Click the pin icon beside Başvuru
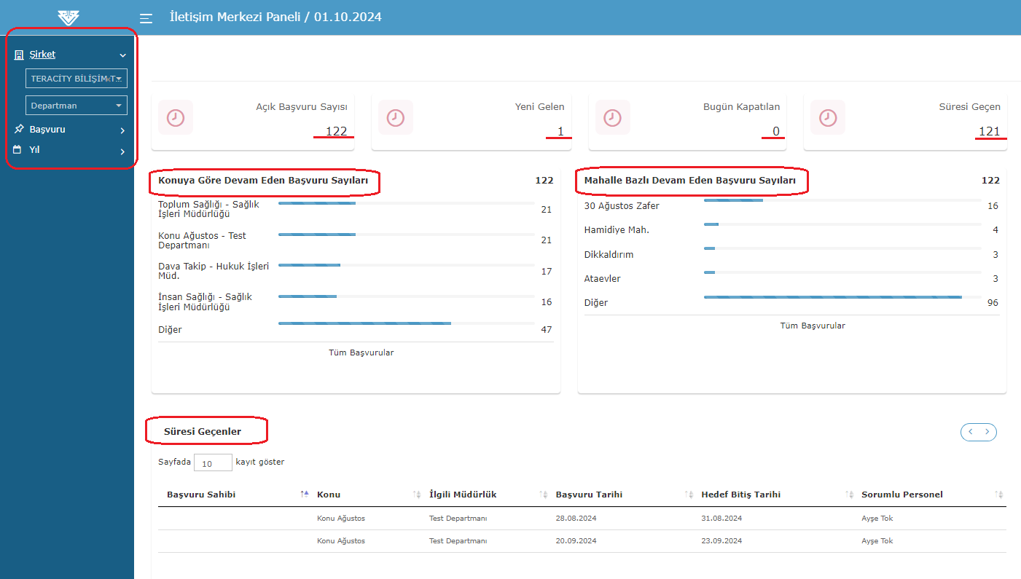 point(19,129)
